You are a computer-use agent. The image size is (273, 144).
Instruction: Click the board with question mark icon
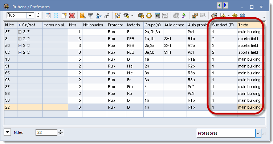click(141, 16)
